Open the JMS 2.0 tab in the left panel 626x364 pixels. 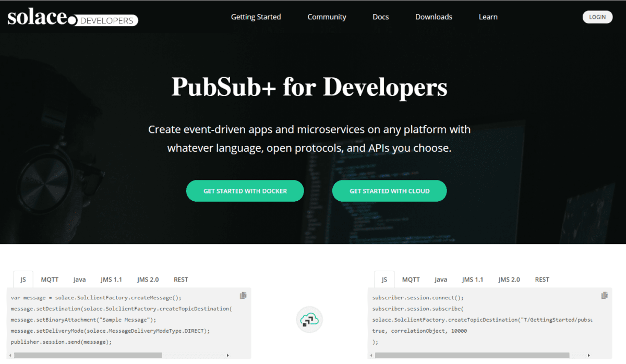[148, 279]
